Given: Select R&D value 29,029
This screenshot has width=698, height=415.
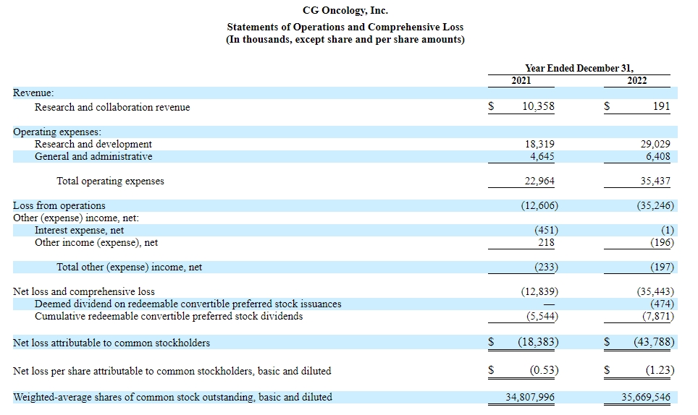Looking at the screenshot, I should point(655,144).
